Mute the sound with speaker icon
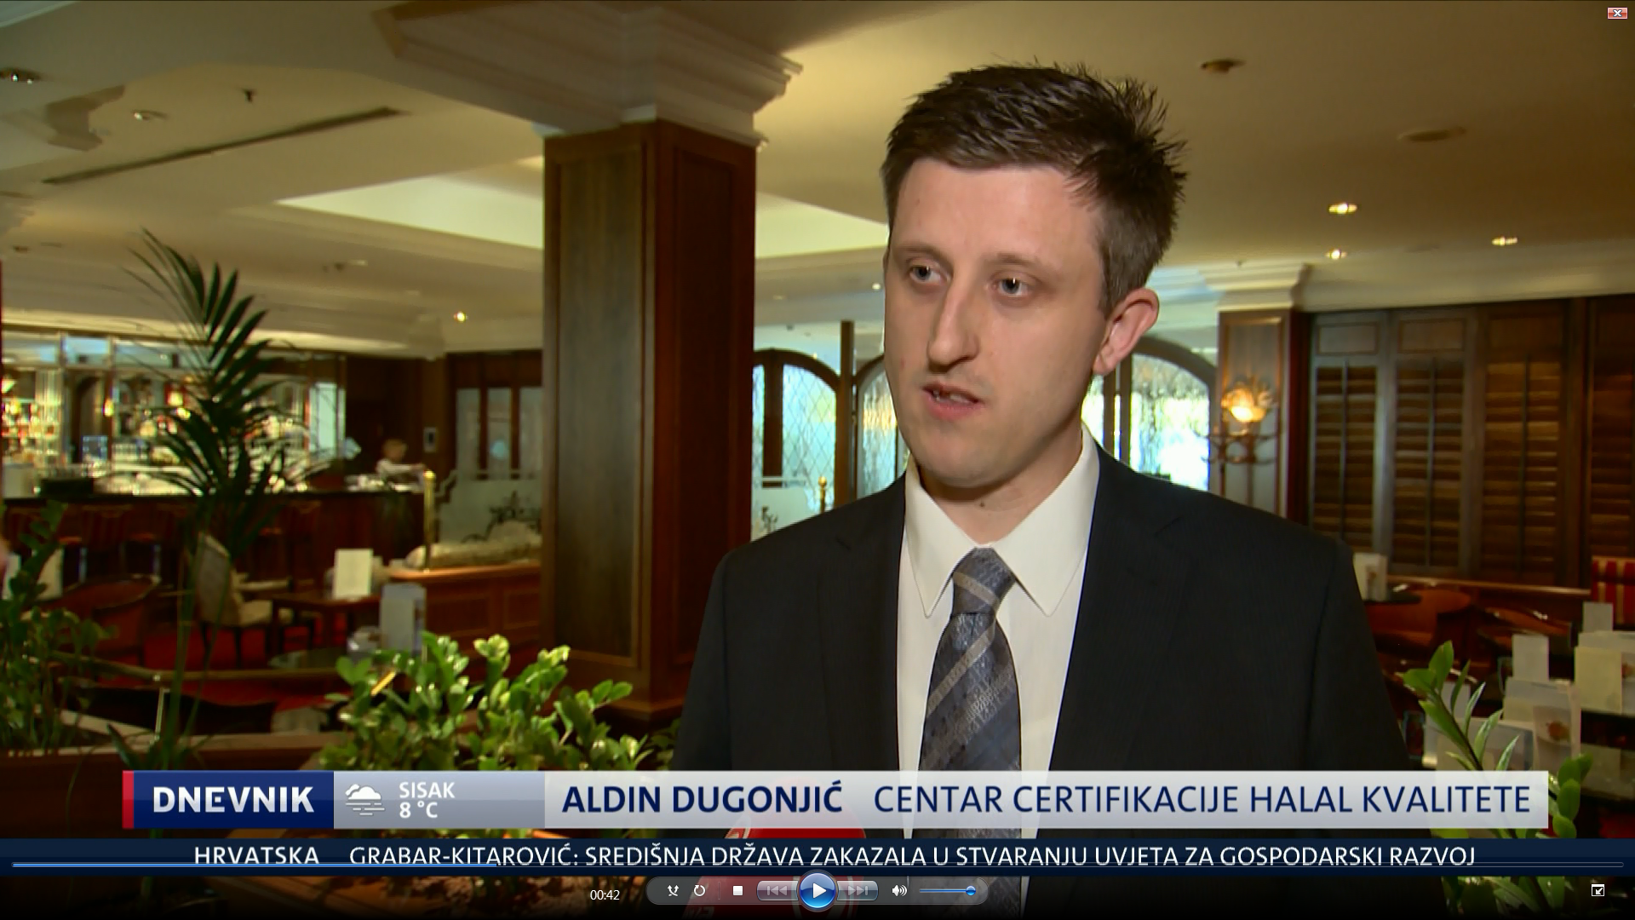The width and height of the screenshot is (1635, 920). [x=898, y=891]
